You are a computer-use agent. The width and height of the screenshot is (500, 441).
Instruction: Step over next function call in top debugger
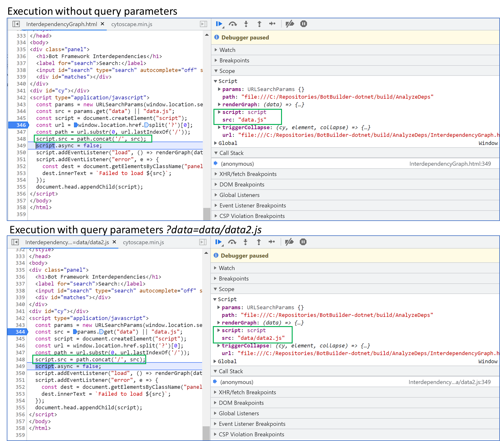pyautogui.click(x=233, y=24)
